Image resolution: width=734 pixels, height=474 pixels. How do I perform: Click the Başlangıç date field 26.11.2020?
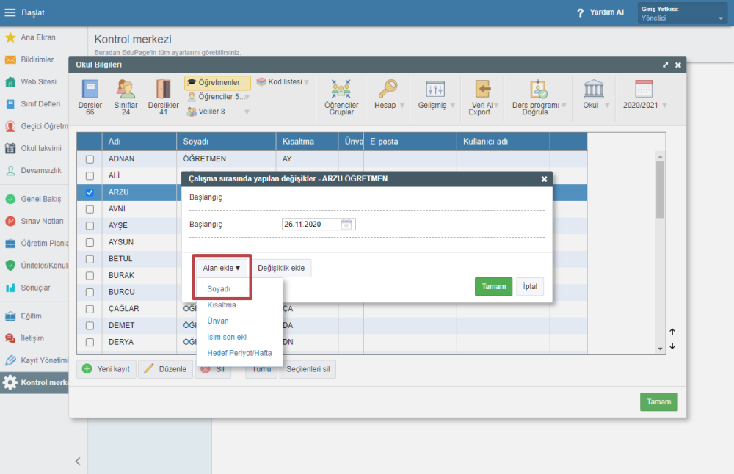[319, 224]
